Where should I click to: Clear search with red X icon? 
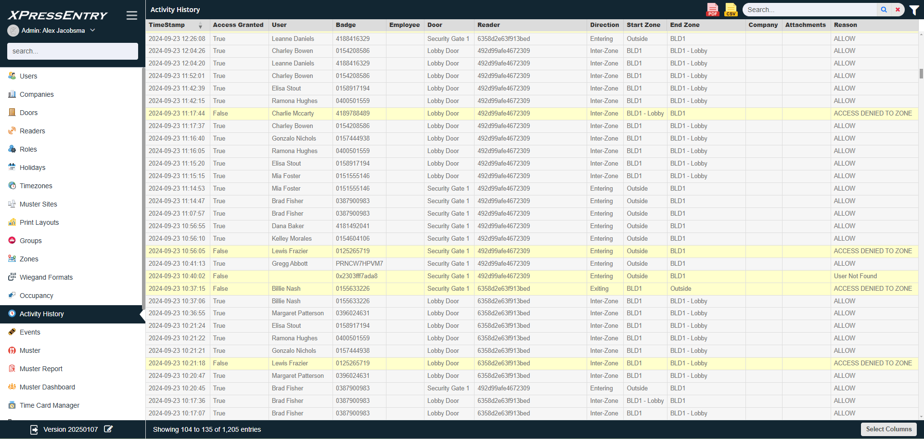(898, 10)
